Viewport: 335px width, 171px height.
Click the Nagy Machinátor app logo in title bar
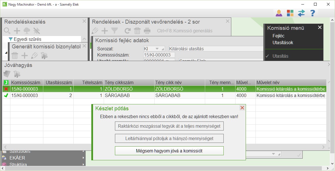click(5, 4)
